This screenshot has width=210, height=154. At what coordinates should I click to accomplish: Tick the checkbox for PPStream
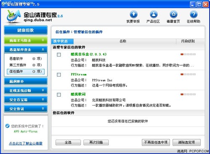pos(59,74)
